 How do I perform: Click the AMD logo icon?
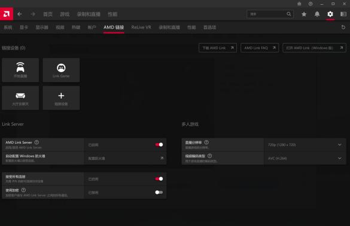coord(7,14)
